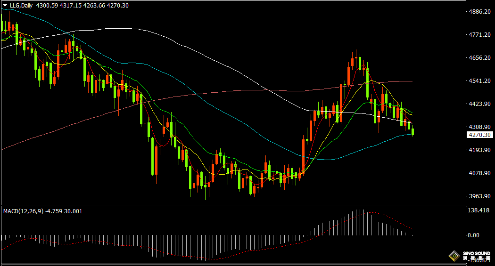Click the highlighted 4270.30 price tag on axis
The width and height of the screenshot is (495, 266).
pyautogui.click(x=479, y=135)
